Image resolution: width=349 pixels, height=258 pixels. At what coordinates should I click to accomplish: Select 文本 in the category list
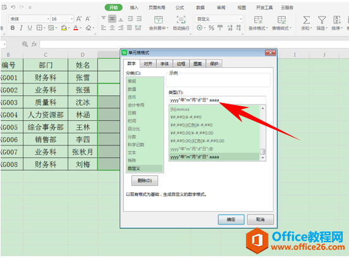(x=145, y=152)
